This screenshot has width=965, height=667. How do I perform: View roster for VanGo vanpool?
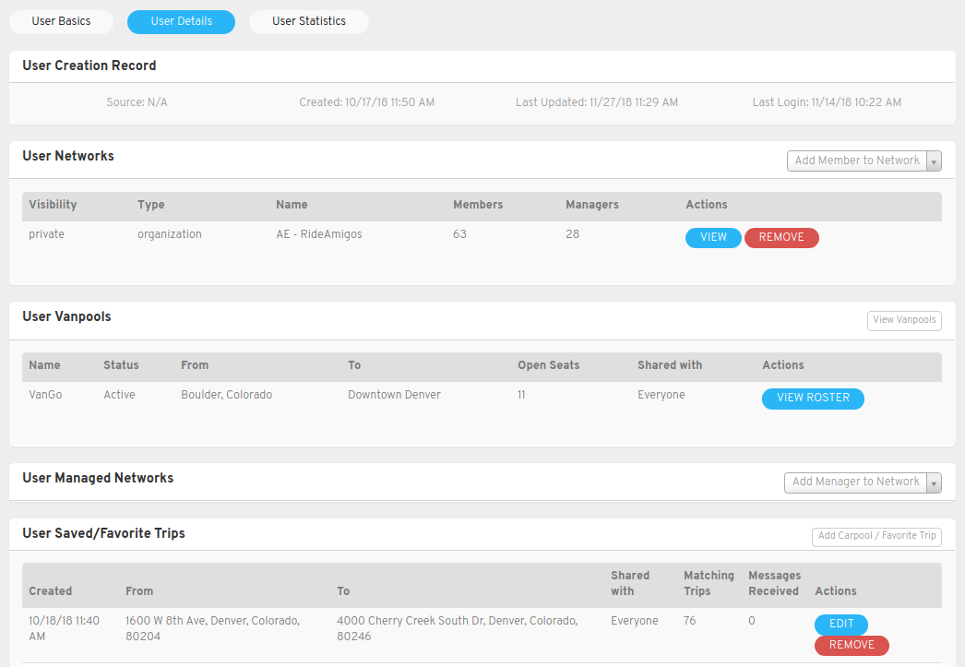813,399
